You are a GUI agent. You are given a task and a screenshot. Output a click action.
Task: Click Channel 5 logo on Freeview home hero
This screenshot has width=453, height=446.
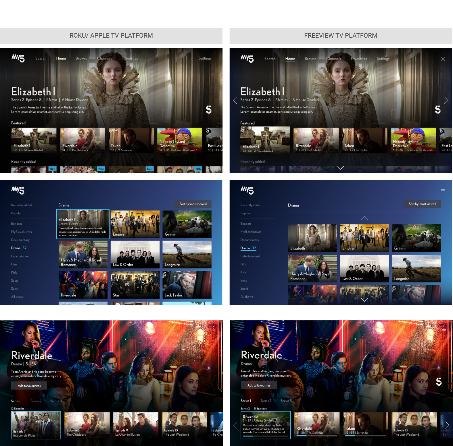pyautogui.click(x=438, y=109)
